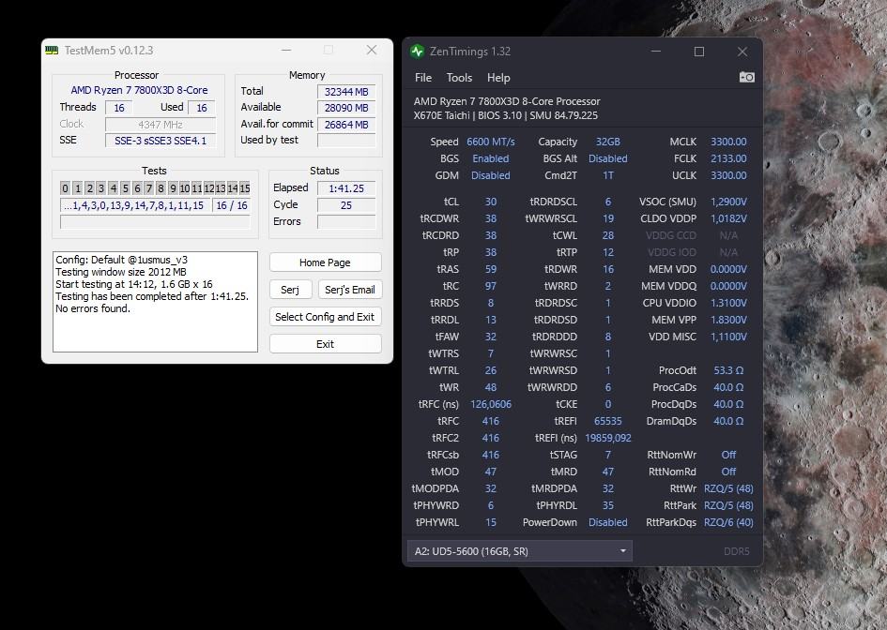The height and width of the screenshot is (630, 887).
Task: Click the Serj button
Action: tap(290, 290)
